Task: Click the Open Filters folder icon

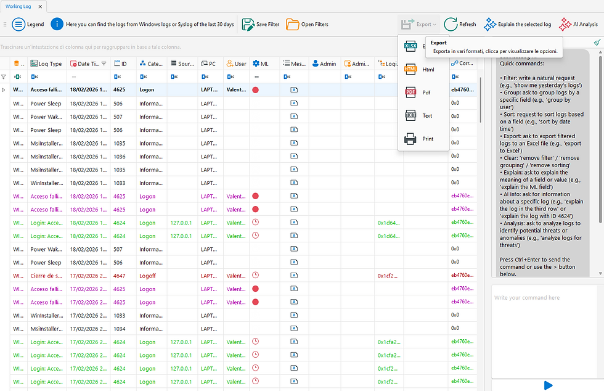Action: click(x=292, y=24)
